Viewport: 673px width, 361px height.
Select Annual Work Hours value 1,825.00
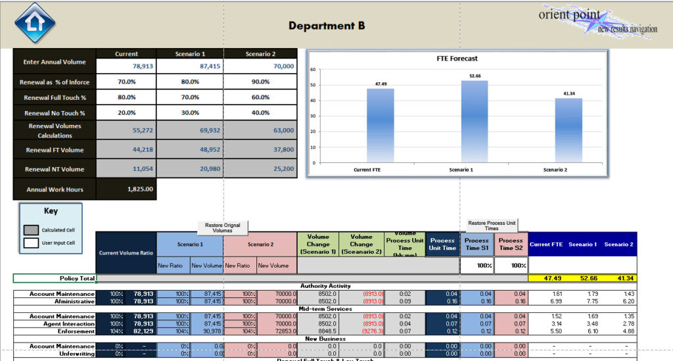tap(126, 189)
